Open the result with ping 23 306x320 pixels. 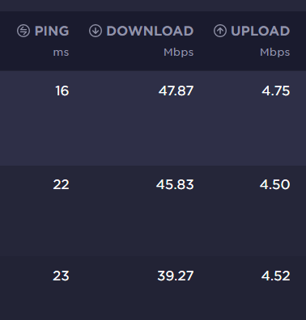point(61,276)
